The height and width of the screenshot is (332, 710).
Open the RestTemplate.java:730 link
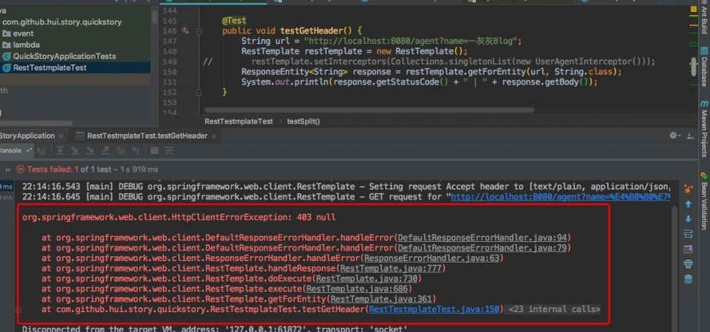367,279
